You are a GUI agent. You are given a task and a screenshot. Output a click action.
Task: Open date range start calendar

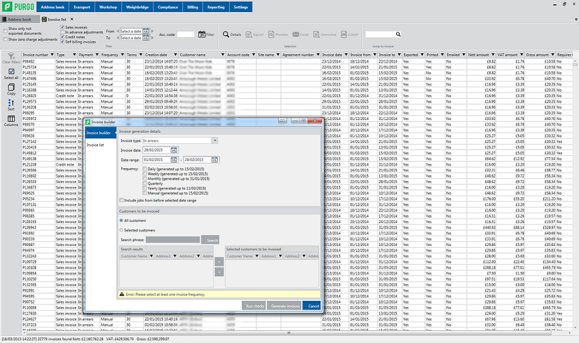(x=174, y=160)
